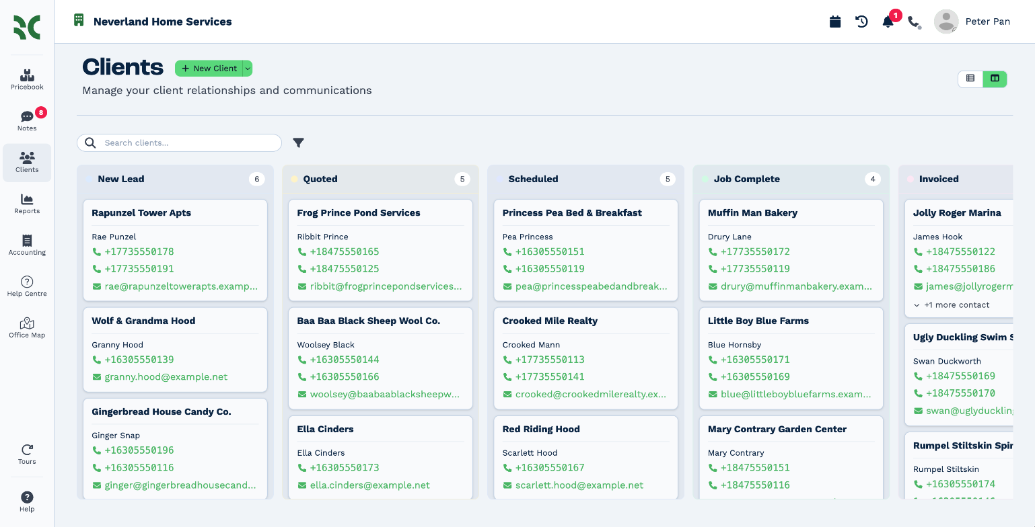Screen dimensions: 1035x527
Task: Call Pea Princess at +16305550151
Action: pos(544,252)
